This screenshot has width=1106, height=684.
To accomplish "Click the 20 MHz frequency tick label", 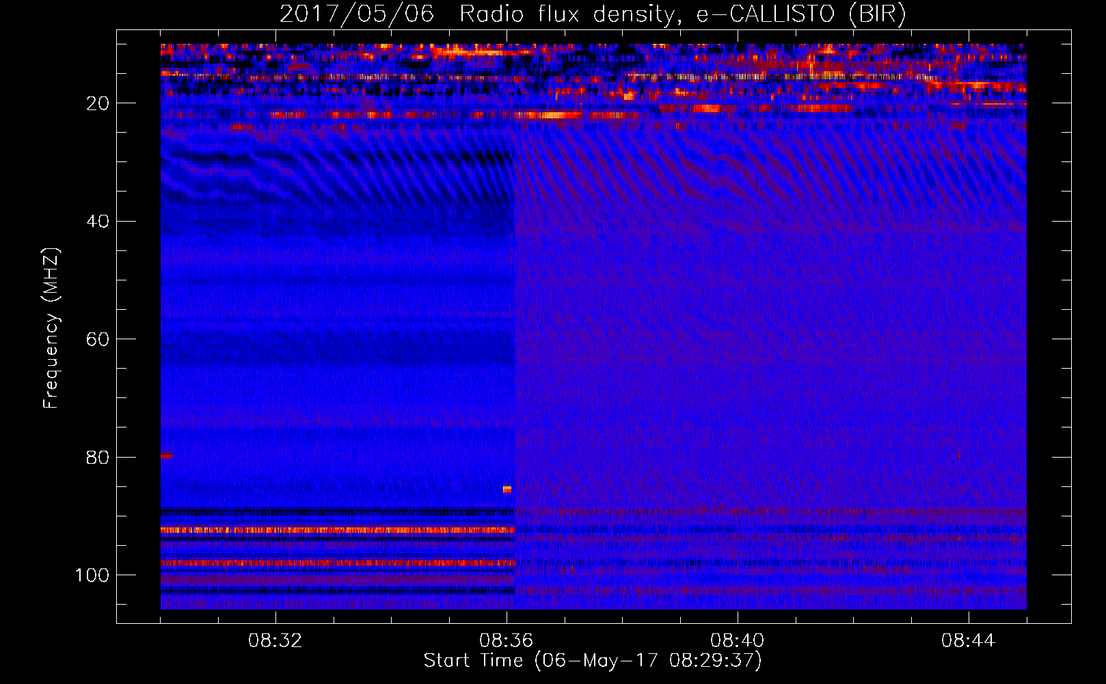I will coord(98,103).
